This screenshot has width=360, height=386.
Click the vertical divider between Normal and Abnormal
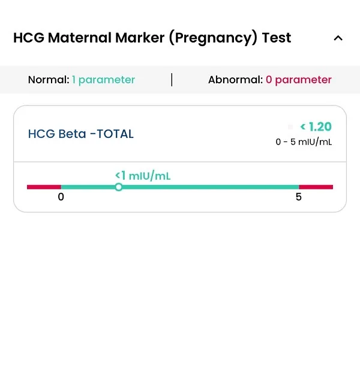point(172,80)
